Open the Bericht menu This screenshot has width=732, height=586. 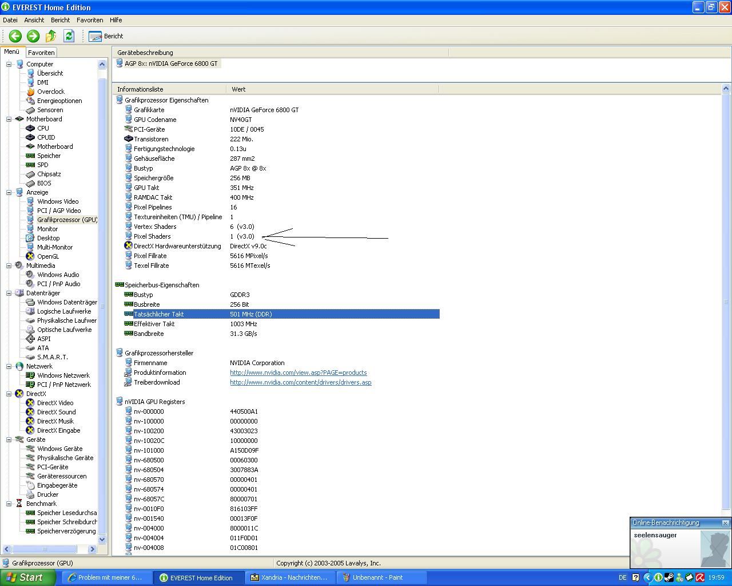point(60,20)
